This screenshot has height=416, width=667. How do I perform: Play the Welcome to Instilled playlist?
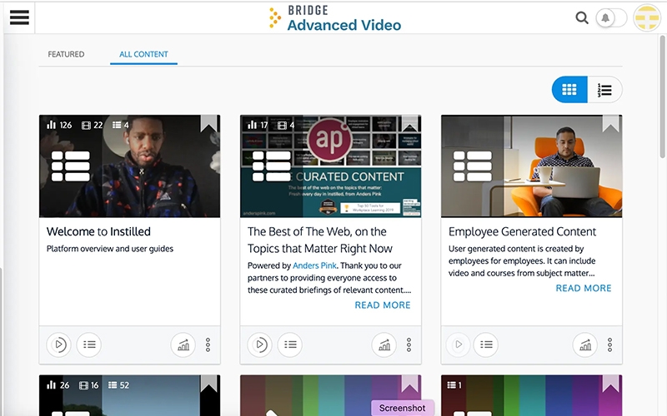tap(58, 344)
